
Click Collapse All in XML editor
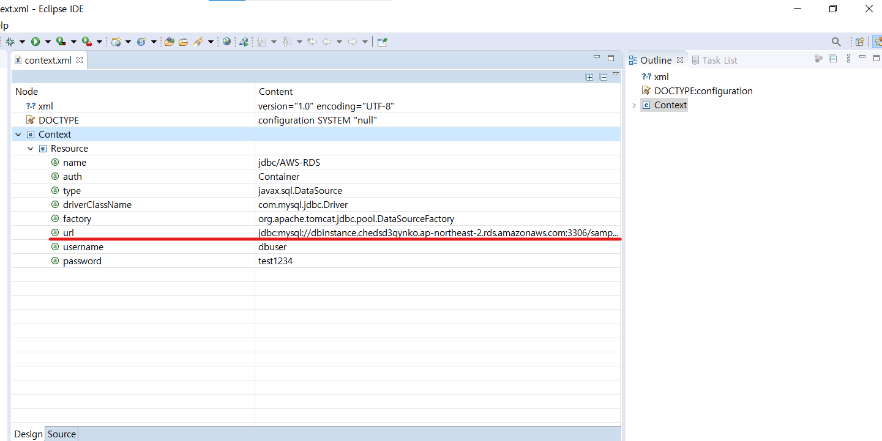(603, 76)
